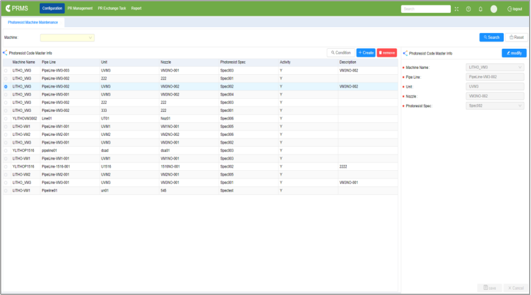The width and height of the screenshot is (531, 295).
Task: Click share icon beside left Master Info title
Action: pyautogui.click(x=5, y=53)
